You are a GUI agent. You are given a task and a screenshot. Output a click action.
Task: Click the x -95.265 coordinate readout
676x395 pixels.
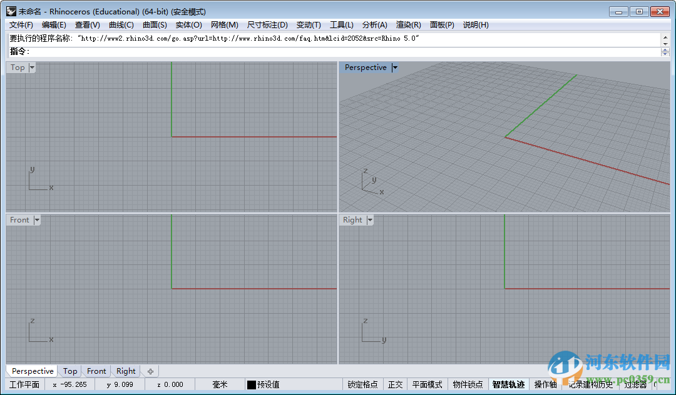tap(70, 384)
